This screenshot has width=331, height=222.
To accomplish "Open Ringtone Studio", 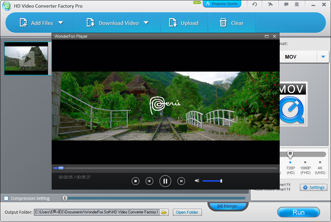I will [x=222, y=4].
